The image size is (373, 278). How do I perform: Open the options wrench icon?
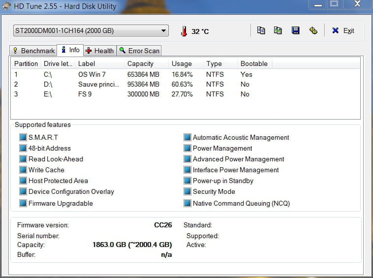point(313,31)
